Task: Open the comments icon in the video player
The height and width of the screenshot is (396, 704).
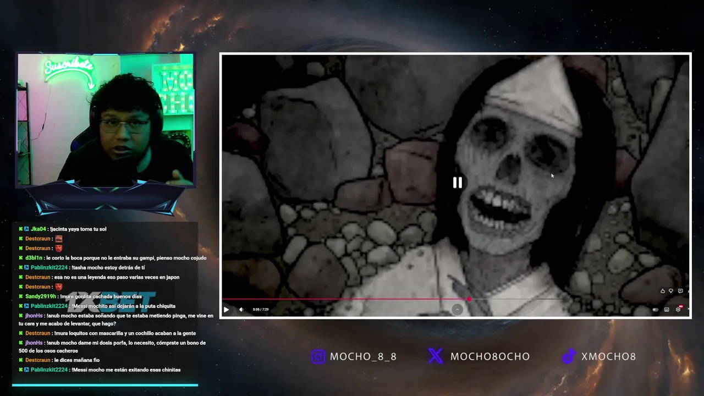Action: click(x=680, y=291)
